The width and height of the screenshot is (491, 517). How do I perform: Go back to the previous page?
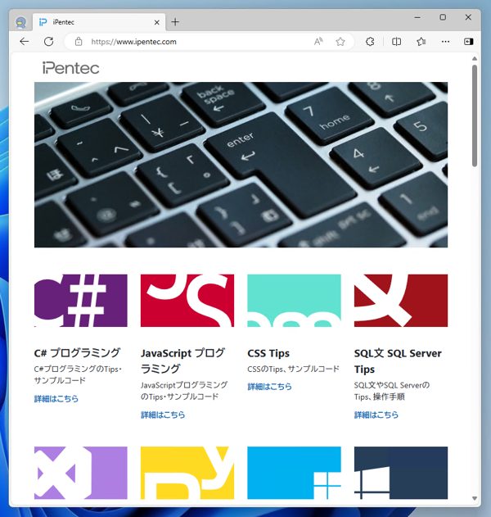coord(25,42)
